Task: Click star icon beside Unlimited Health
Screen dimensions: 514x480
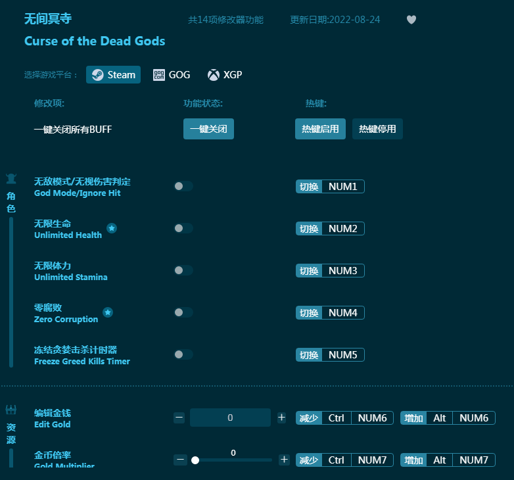Action: (112, 228)
